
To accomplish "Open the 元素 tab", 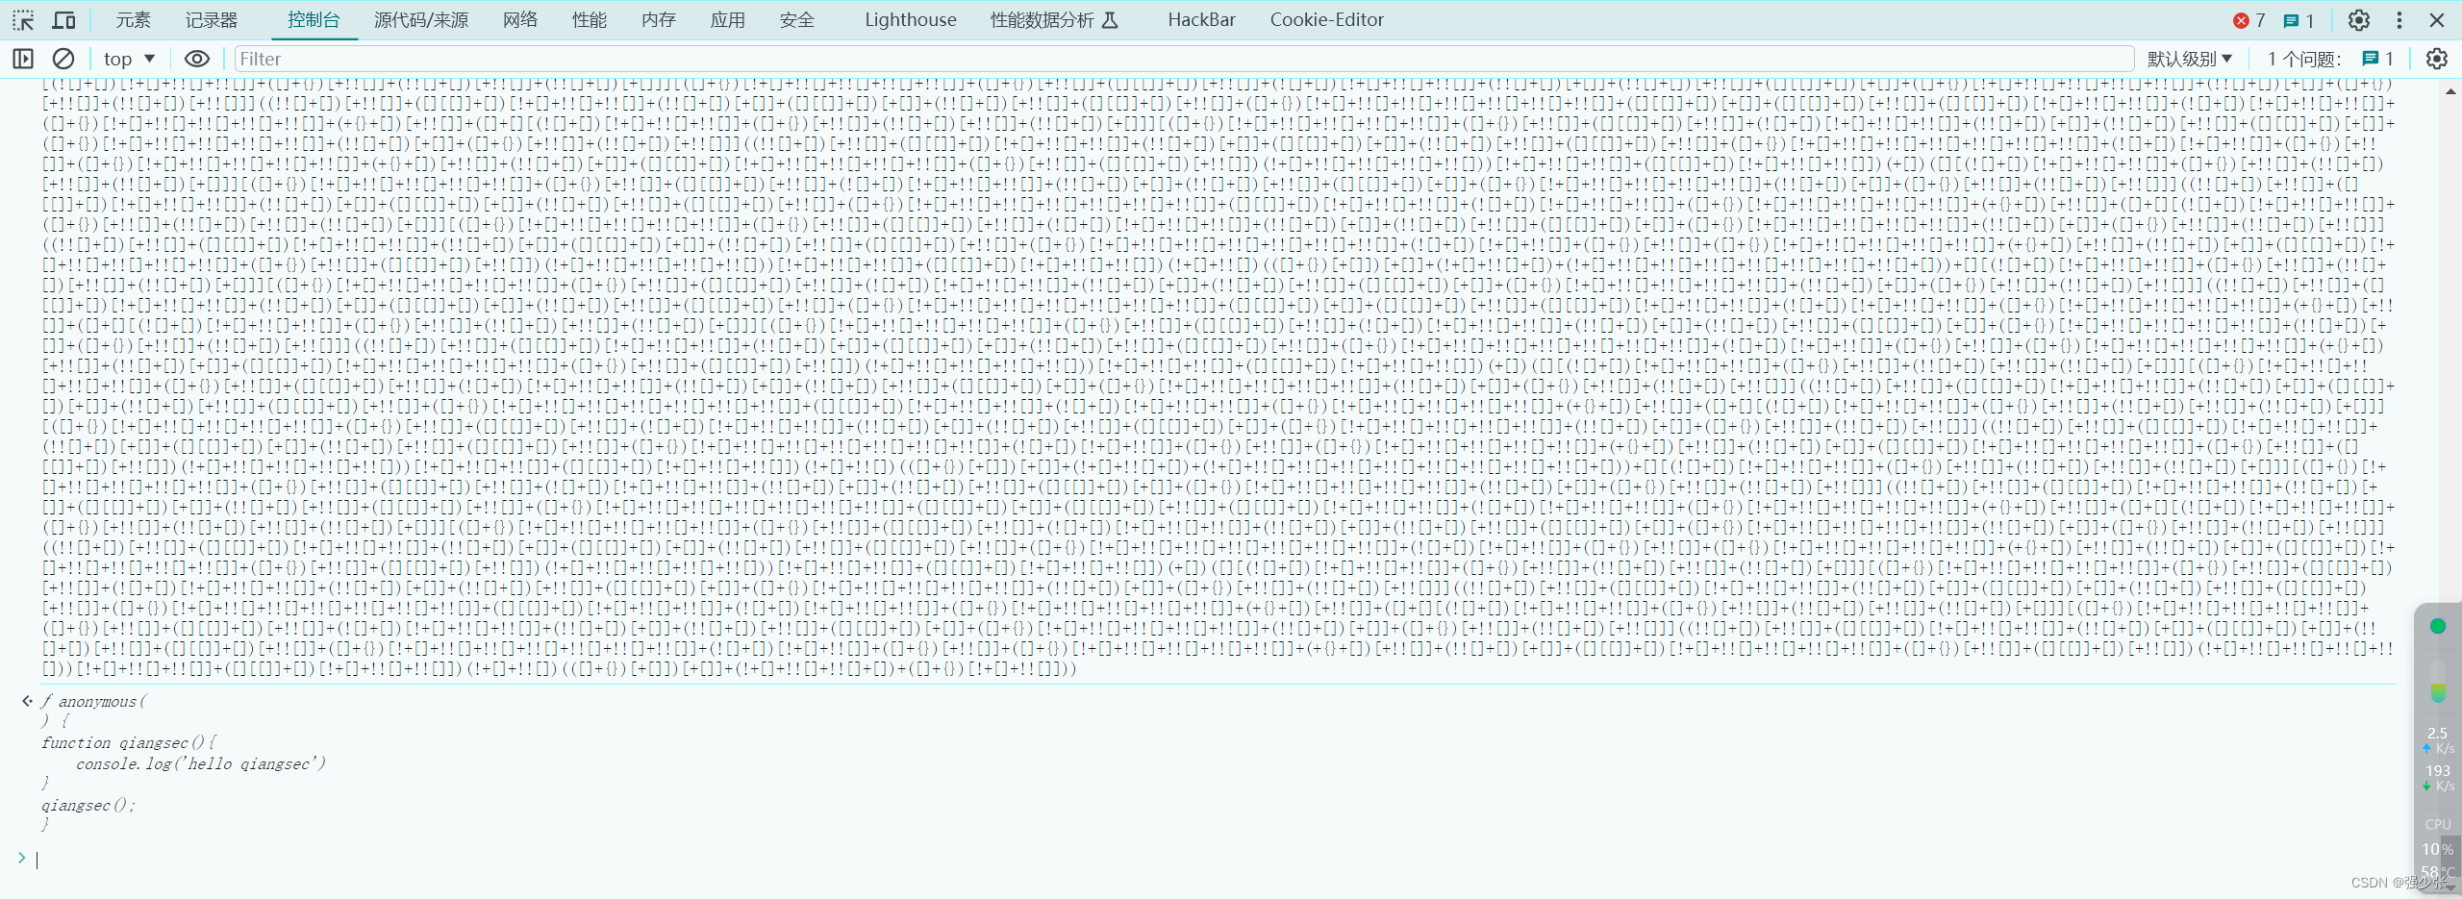I will (x=133, y=20).
